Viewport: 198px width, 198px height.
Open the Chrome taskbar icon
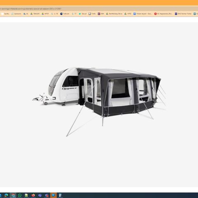click(13, 195)
